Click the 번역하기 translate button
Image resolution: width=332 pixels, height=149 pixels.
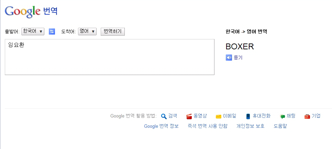(x=113, y=32)
